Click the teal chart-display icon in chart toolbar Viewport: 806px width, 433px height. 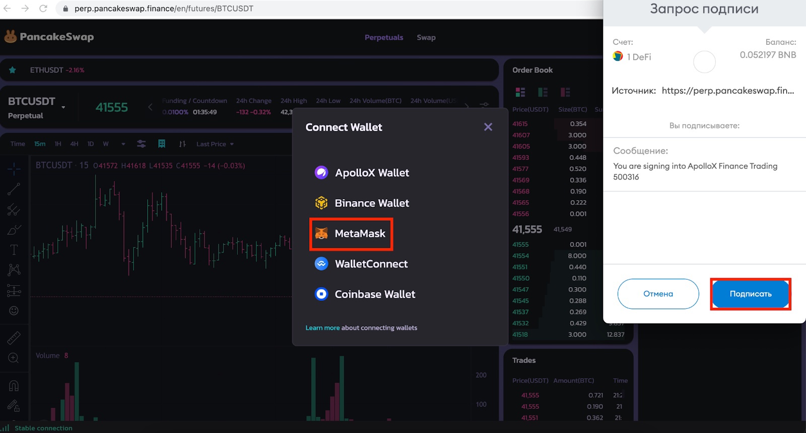tap(162, 144)
